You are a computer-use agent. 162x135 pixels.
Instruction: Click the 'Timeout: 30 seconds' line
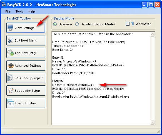click(x=68, y=46)
